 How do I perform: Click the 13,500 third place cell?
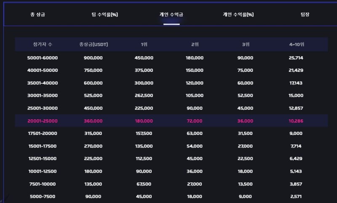pos(245,184)
